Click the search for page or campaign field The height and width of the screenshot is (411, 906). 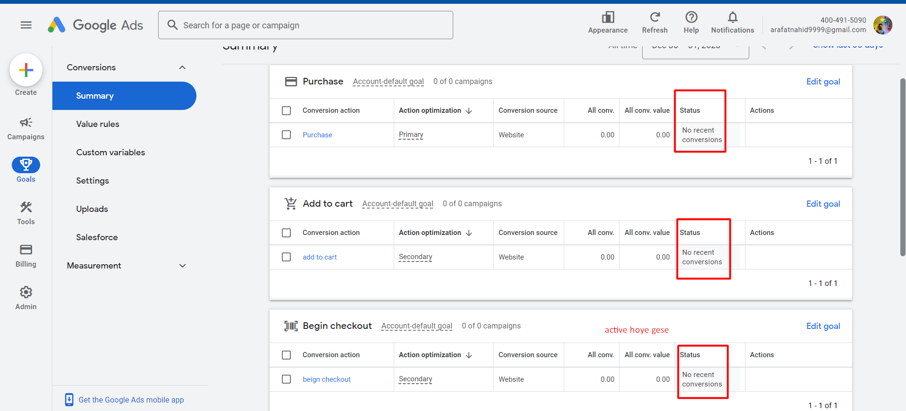(305, 25)
